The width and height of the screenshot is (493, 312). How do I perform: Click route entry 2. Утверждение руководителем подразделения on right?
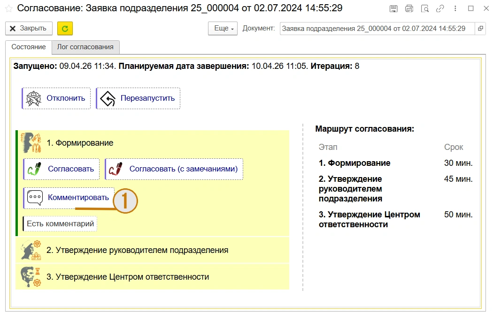pyautogui.click(x=350, y=189)
